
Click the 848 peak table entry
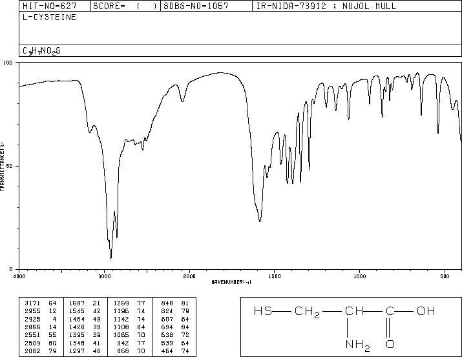[x=175, y=303]
